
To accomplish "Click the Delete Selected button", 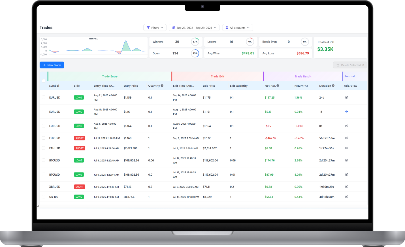I will [x=350, y=65].
